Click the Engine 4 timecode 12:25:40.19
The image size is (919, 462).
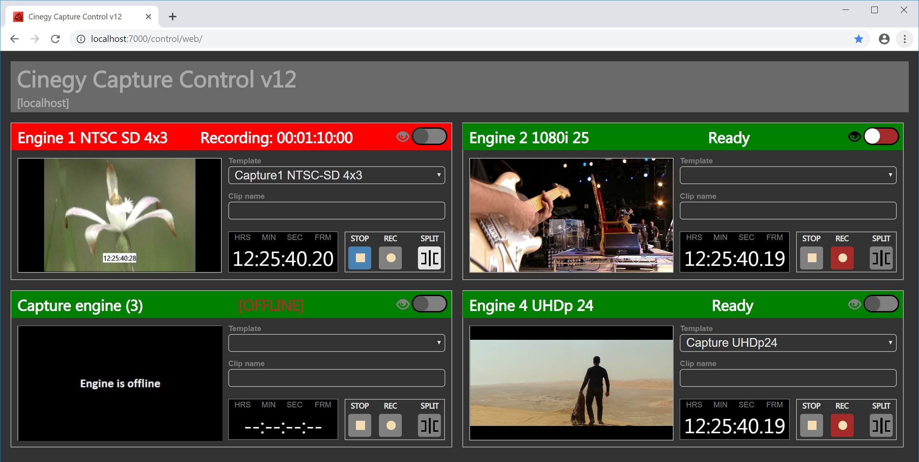tap(734, 426)
